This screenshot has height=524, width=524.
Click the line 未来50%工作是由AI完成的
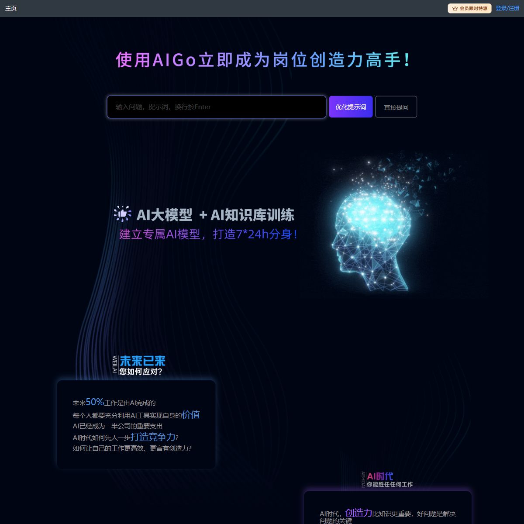tap(114, 402)
